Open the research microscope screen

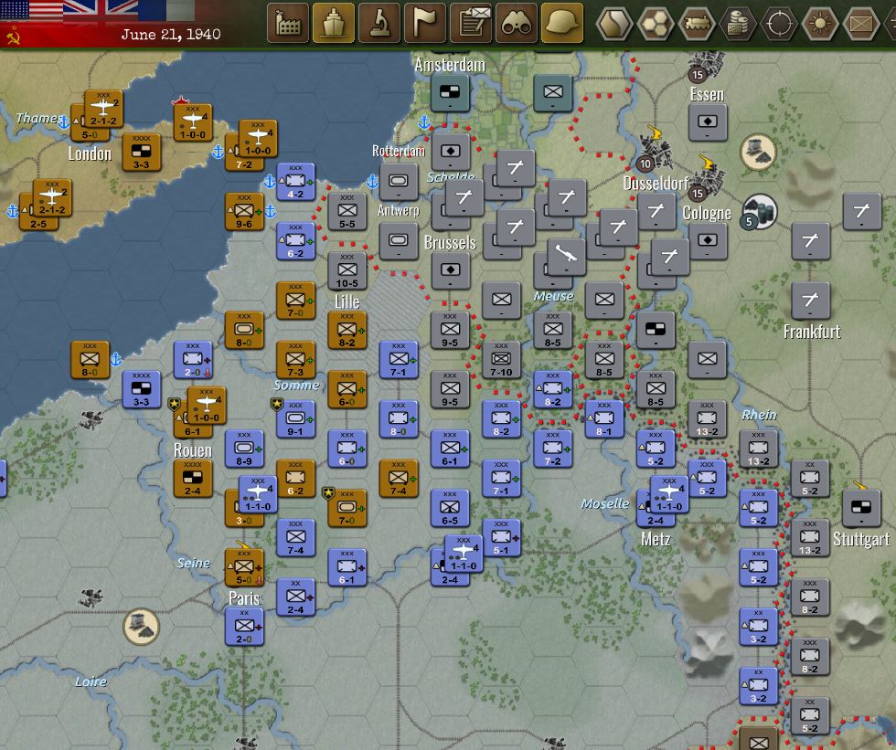[379, 23]
